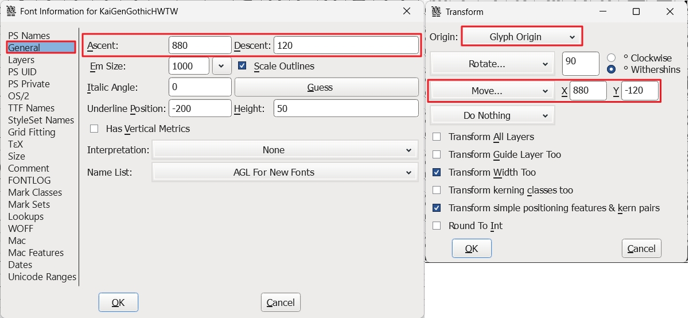This screenshot has height=318, width=689.
Task: Click the underline Height field
Action: tap(346, 108)
